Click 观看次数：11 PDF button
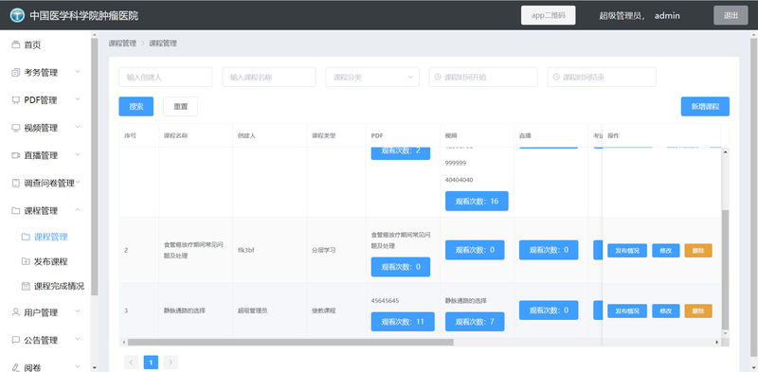The image size is (758, 372). [403, 322]
